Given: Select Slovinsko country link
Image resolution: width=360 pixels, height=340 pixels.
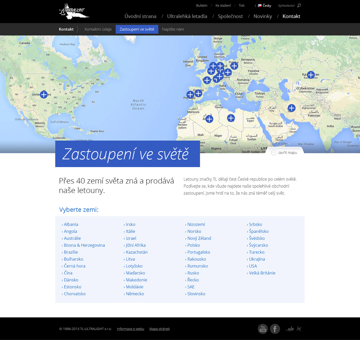Looking at the screenshot, I should pos(196,294).
